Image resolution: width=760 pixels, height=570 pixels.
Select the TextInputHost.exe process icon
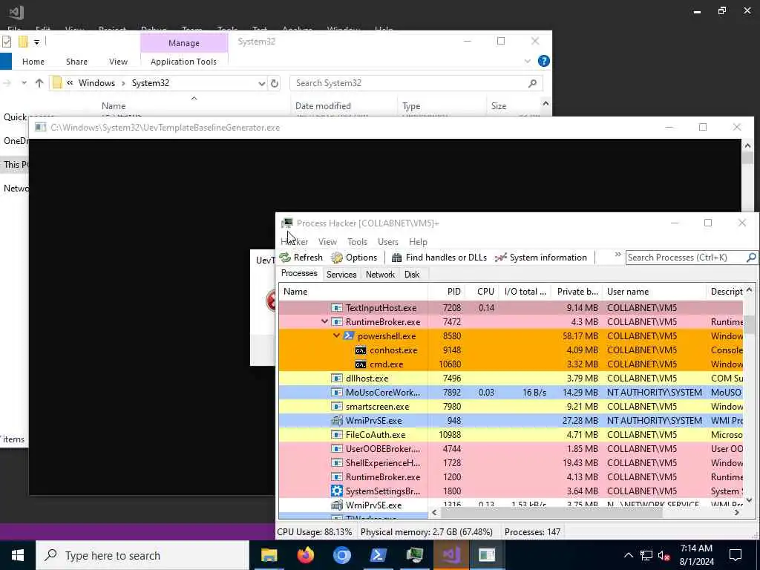(336, 308)
